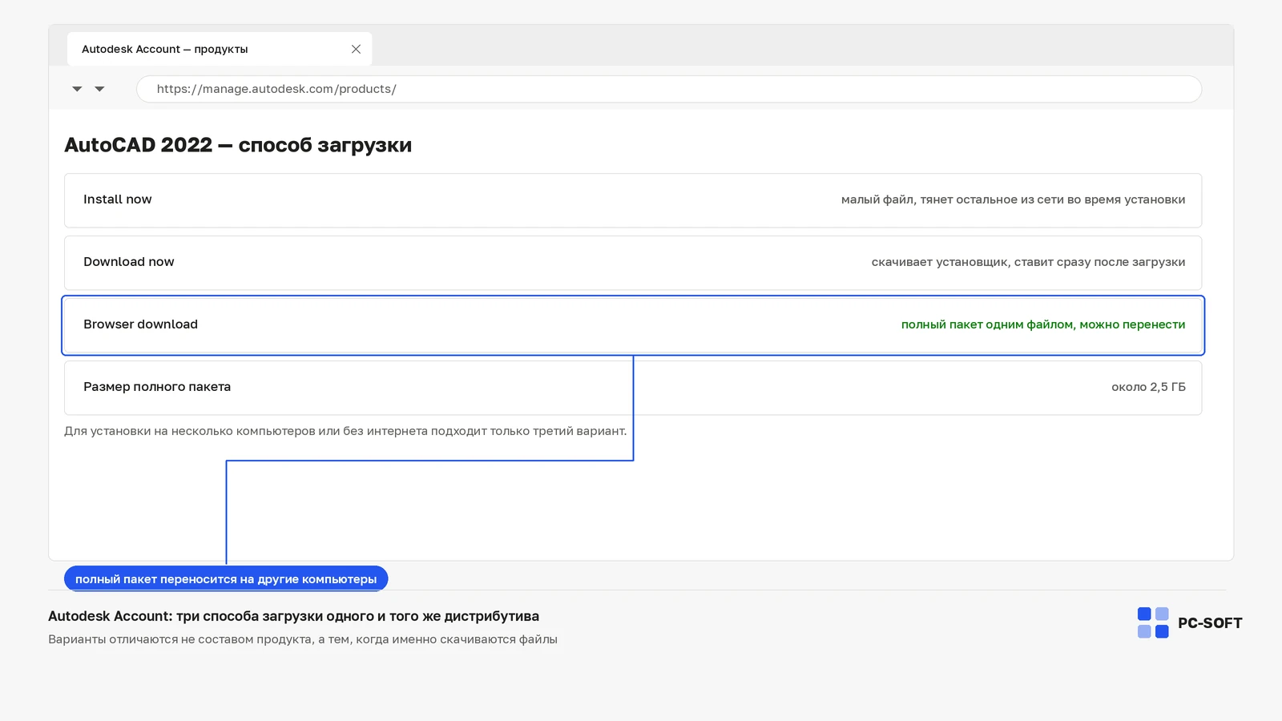Select the Browser download method
1282x721 pixels.
pyautogui.click(x=633, y=325)
